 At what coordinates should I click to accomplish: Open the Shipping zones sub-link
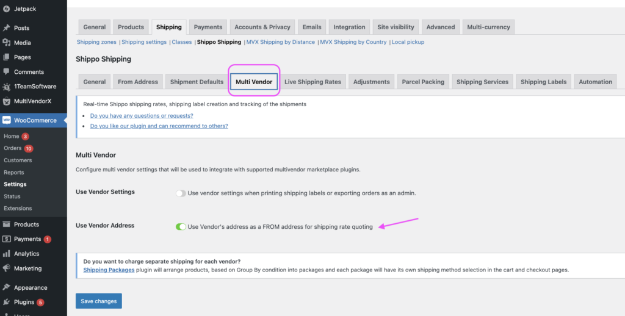coord(97,42)
